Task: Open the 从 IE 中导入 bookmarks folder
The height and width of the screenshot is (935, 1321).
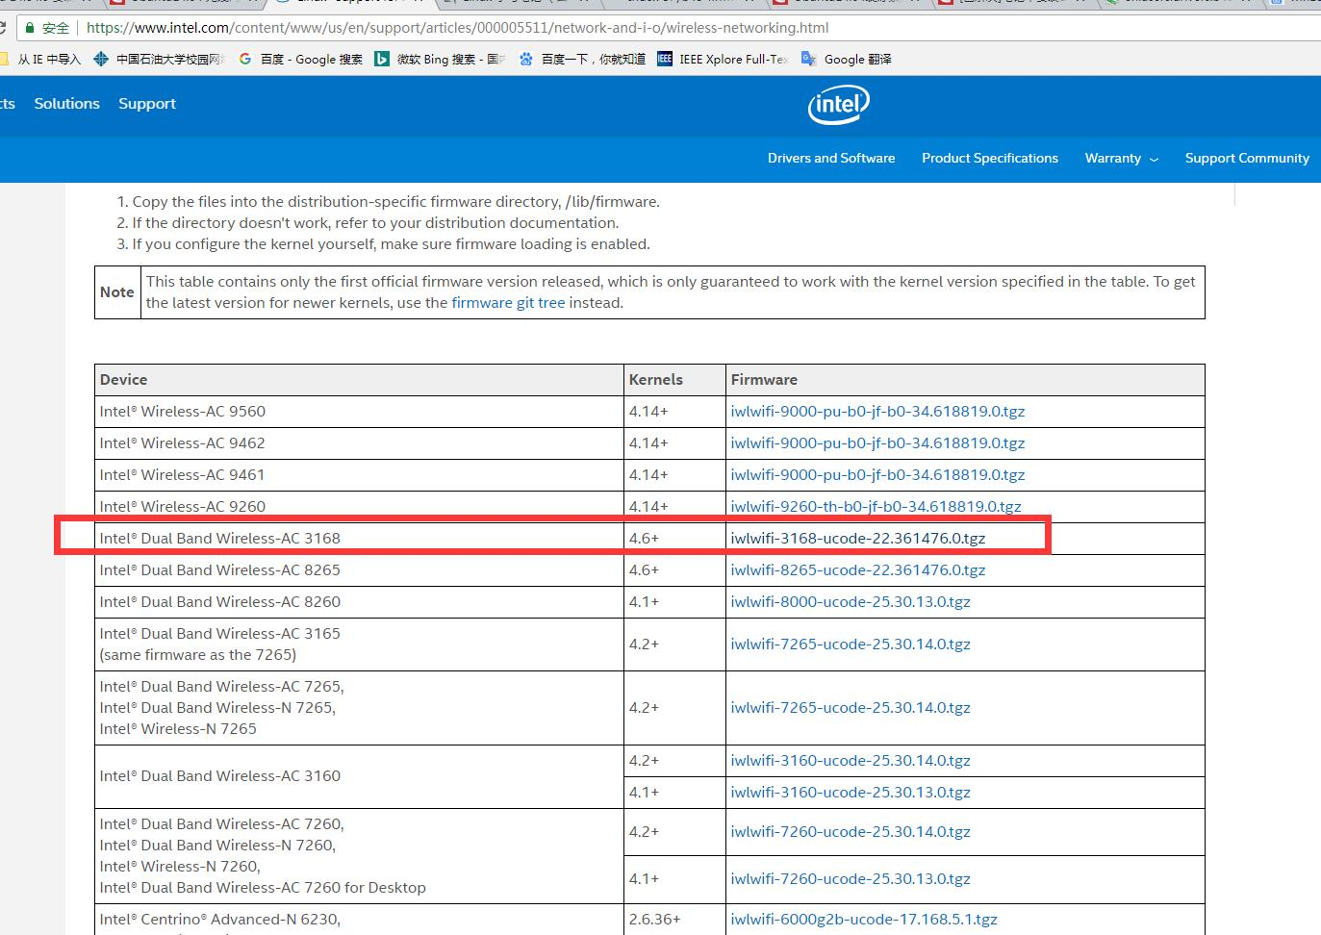Action: coord(40,59)
